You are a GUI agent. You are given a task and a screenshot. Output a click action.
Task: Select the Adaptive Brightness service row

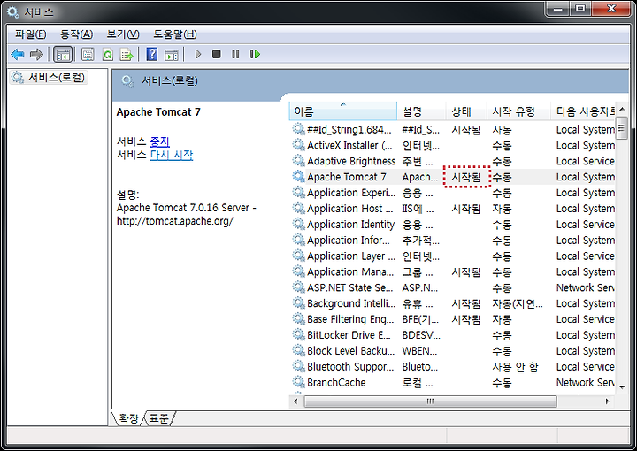click(453, 161)
